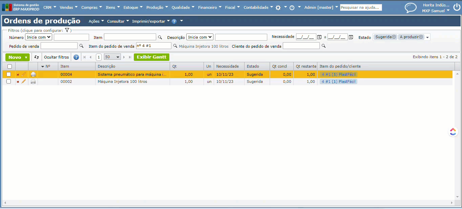Expand the Admin [master] menu
Image resolution: width=462 pixels, height=209 pixels.
tap(321, 7)
